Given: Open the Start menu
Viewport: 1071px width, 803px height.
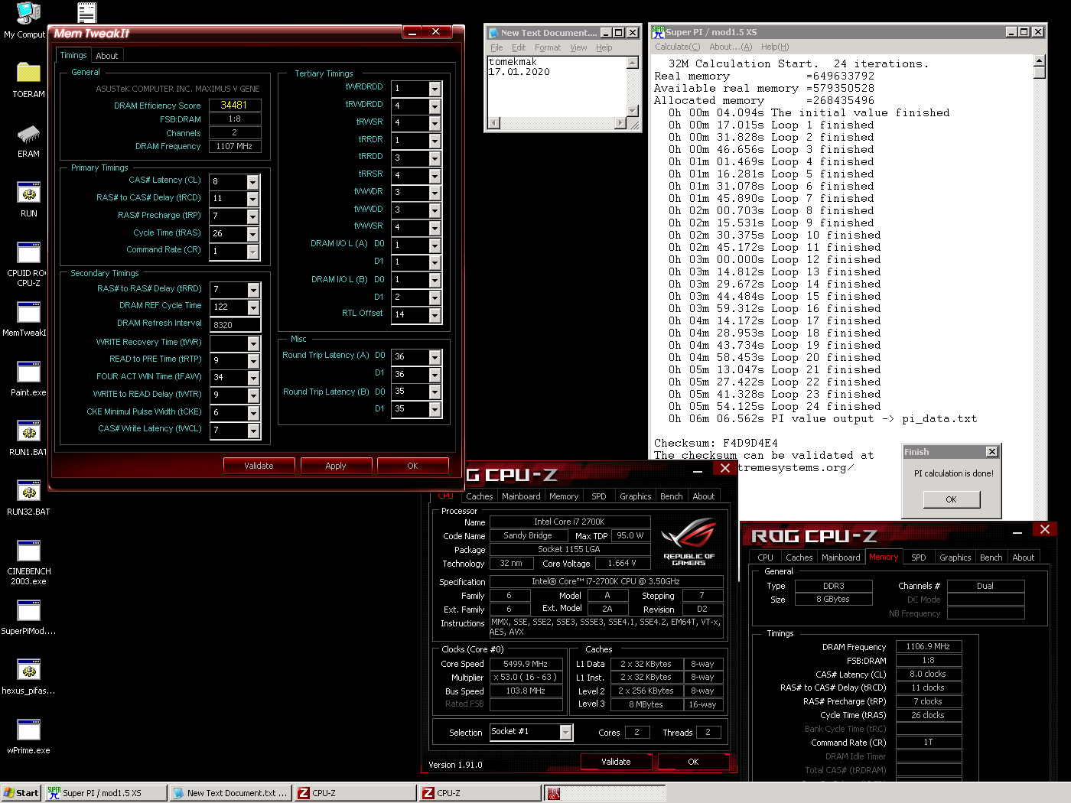Looking at the screenshot, I should coord(21,793).
